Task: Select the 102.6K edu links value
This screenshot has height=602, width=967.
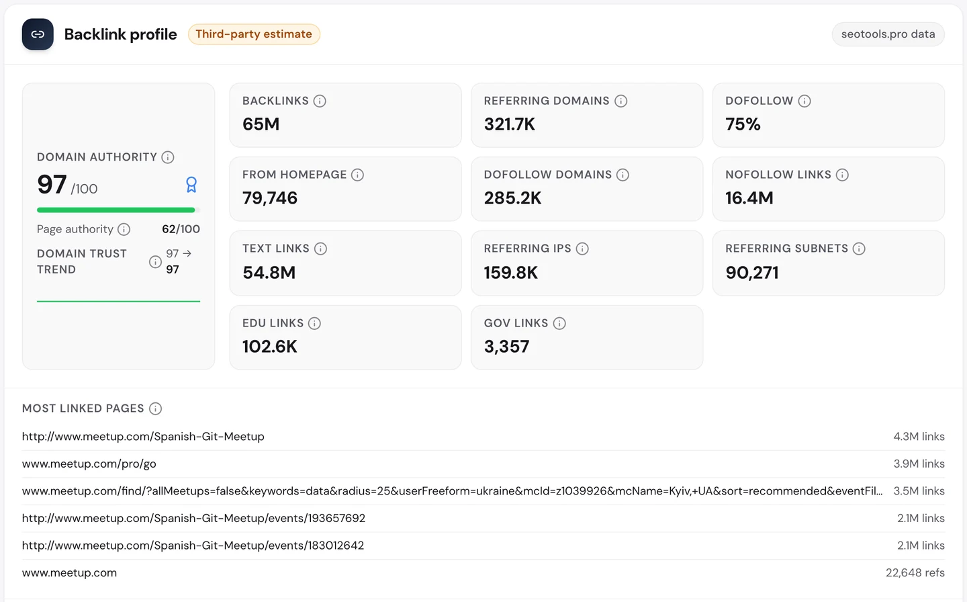Action: pyautogui.click(x=270, y=347)
